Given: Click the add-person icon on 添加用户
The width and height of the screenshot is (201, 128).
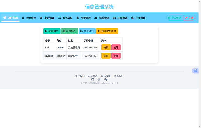Looking at the screenshot, I should [x=46, y=31].
